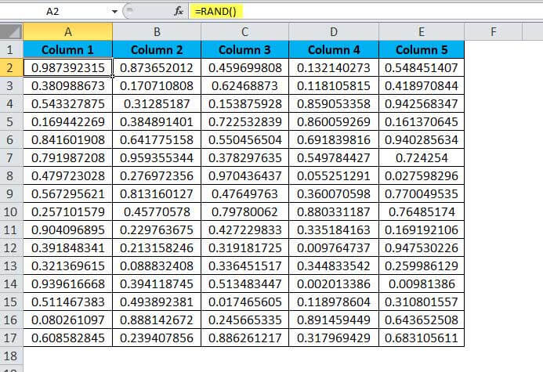
Task: Select cell with value 0.360070598
Action: [x=334, y=193]
